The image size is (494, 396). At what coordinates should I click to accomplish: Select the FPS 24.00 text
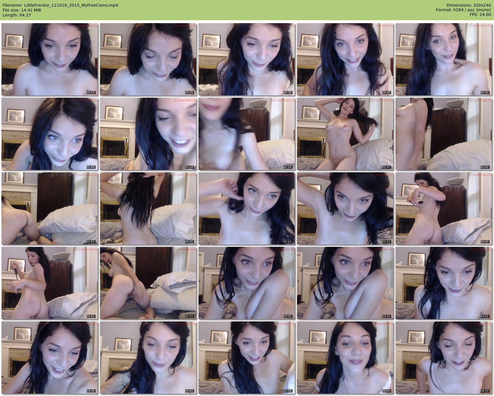[x=480, y=14]
